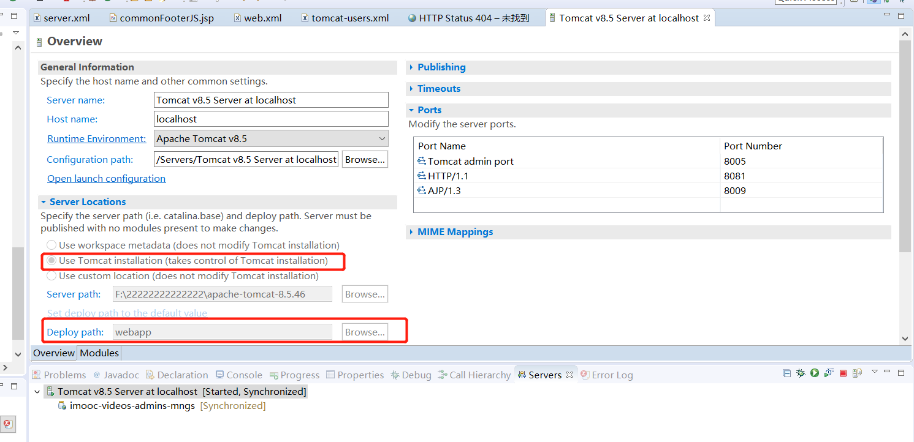Viewport: 914px width, 442px height.
Task: Start the server in profile mode
Action: pyautogui.click(x=829, y=373)
